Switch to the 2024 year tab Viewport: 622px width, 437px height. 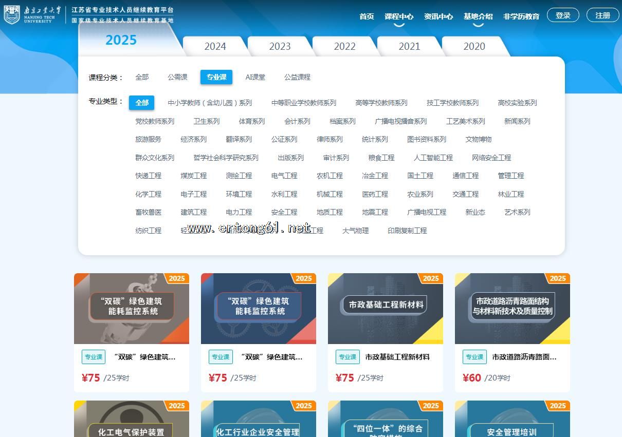click(x=215, y=46)
